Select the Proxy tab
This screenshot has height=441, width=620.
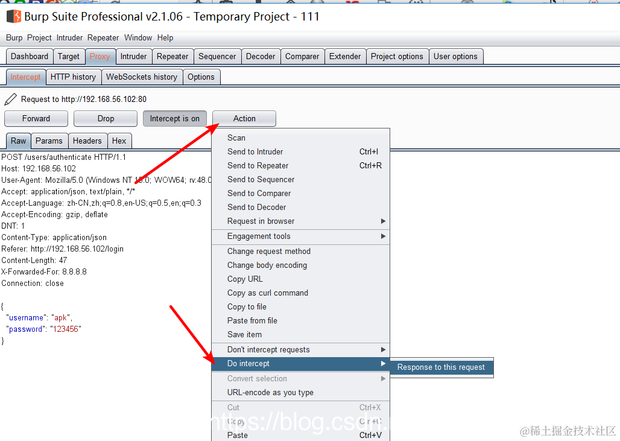(100, 57)
